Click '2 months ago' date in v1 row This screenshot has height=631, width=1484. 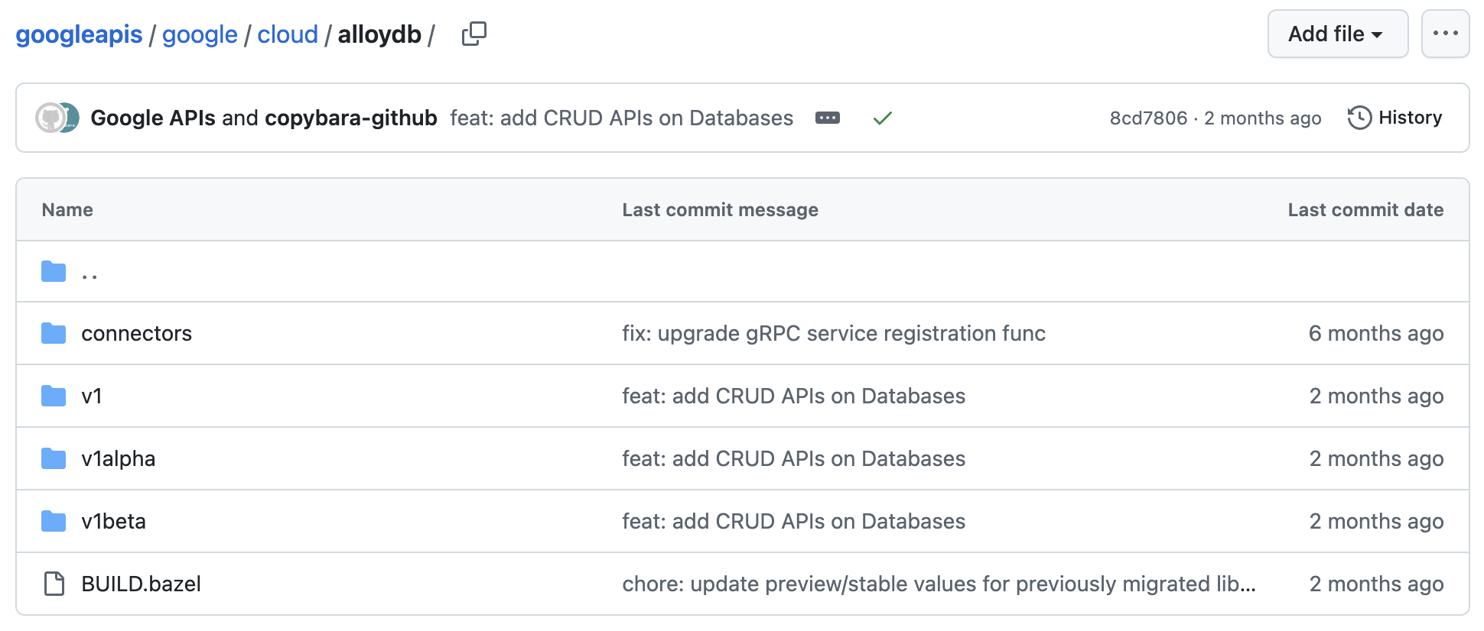[x=1376, y=396]
